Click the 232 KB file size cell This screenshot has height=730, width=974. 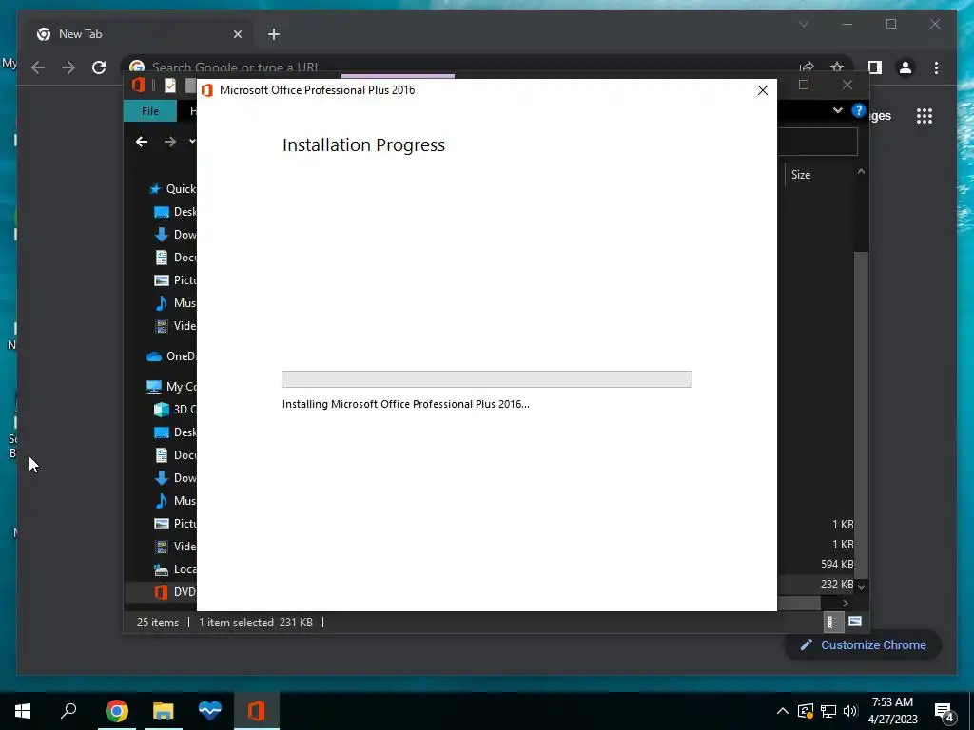837,585
